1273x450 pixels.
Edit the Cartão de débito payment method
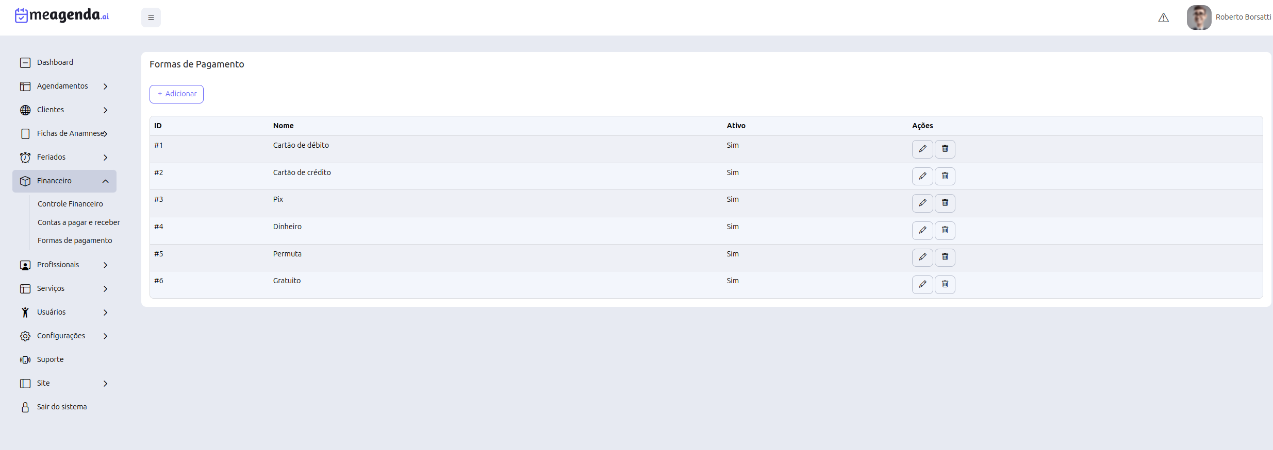922,149
